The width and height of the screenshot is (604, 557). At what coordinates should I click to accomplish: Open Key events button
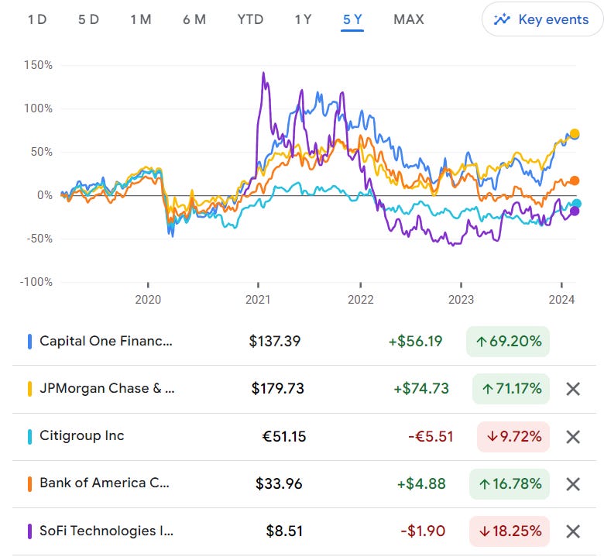coord(542,19)
